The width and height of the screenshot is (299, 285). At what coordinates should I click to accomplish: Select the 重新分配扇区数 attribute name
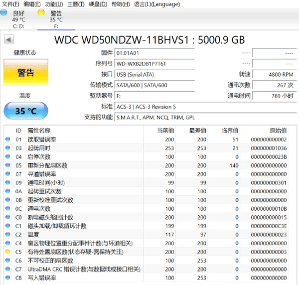[x=48, y=165]
